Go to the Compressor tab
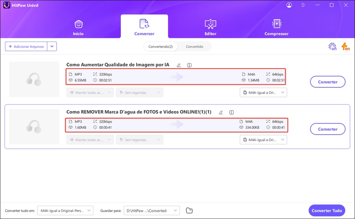Image resolution: width=355 pixels, height=219 pixels. pyautogui.click(x=276, y=27)
